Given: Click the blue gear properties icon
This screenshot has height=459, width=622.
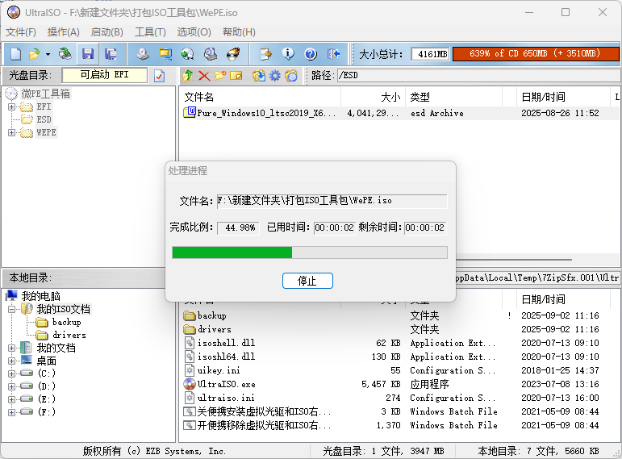Looking at the screenshot, I should (x=274, y=76).
